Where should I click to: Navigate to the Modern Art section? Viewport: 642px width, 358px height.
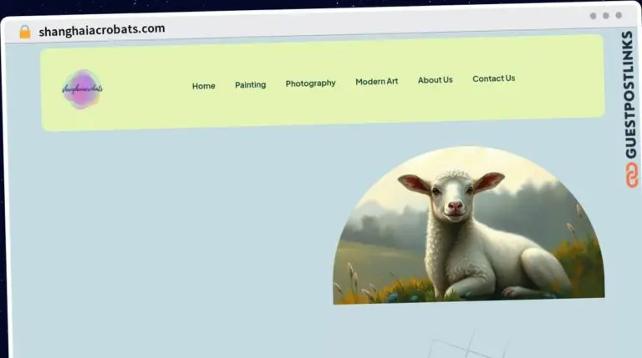(376, 82)
